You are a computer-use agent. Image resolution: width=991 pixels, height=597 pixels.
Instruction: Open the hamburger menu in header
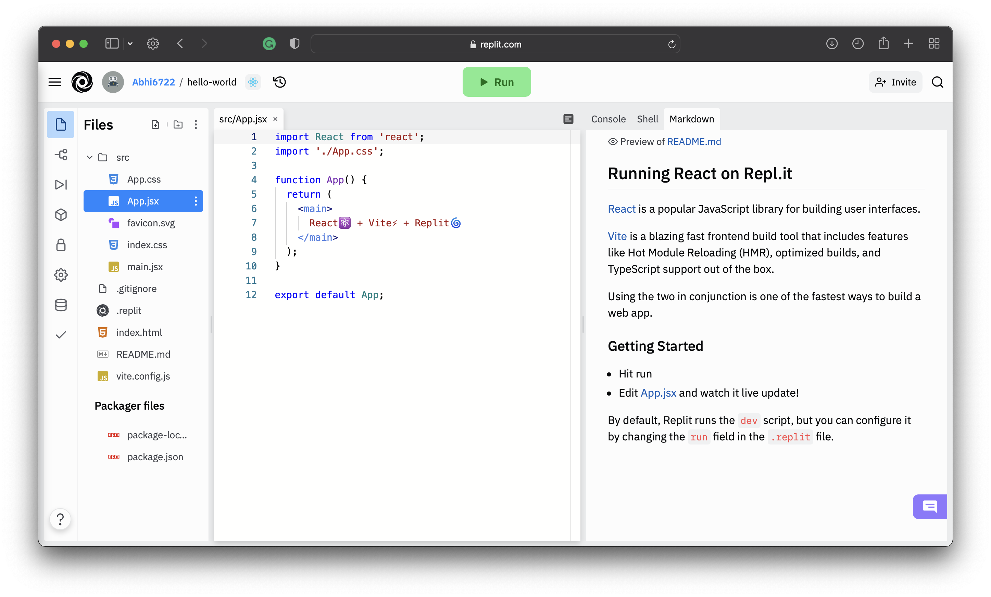[x=55, y=82]
